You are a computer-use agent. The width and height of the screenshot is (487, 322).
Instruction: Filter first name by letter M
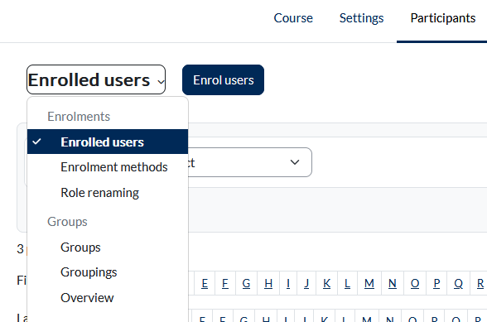coord(369,283)
